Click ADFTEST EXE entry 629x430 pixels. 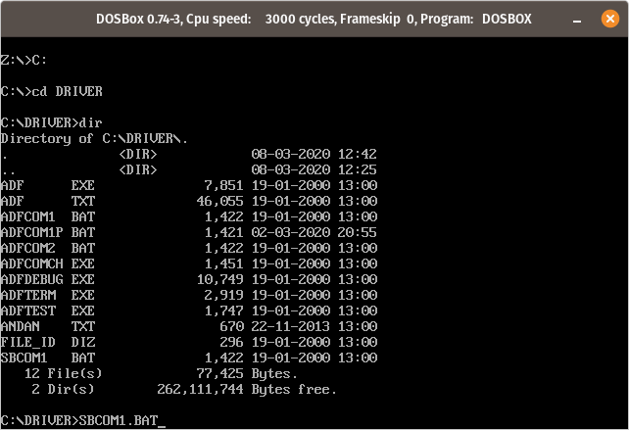click(189, 311)
